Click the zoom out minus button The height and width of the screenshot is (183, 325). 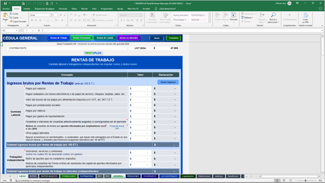296,181
